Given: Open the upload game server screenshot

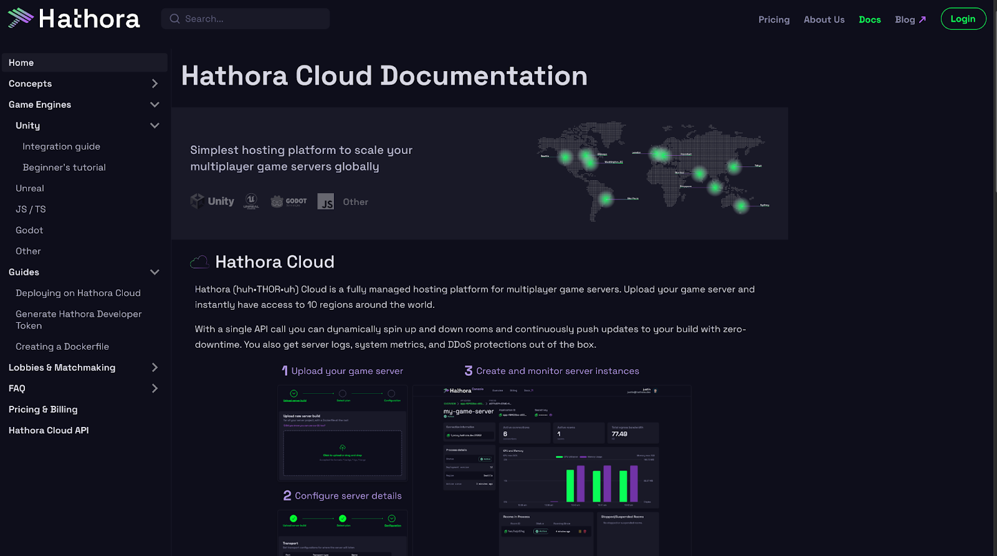Looking at the screenshot, I should click(x=342, y=433).
